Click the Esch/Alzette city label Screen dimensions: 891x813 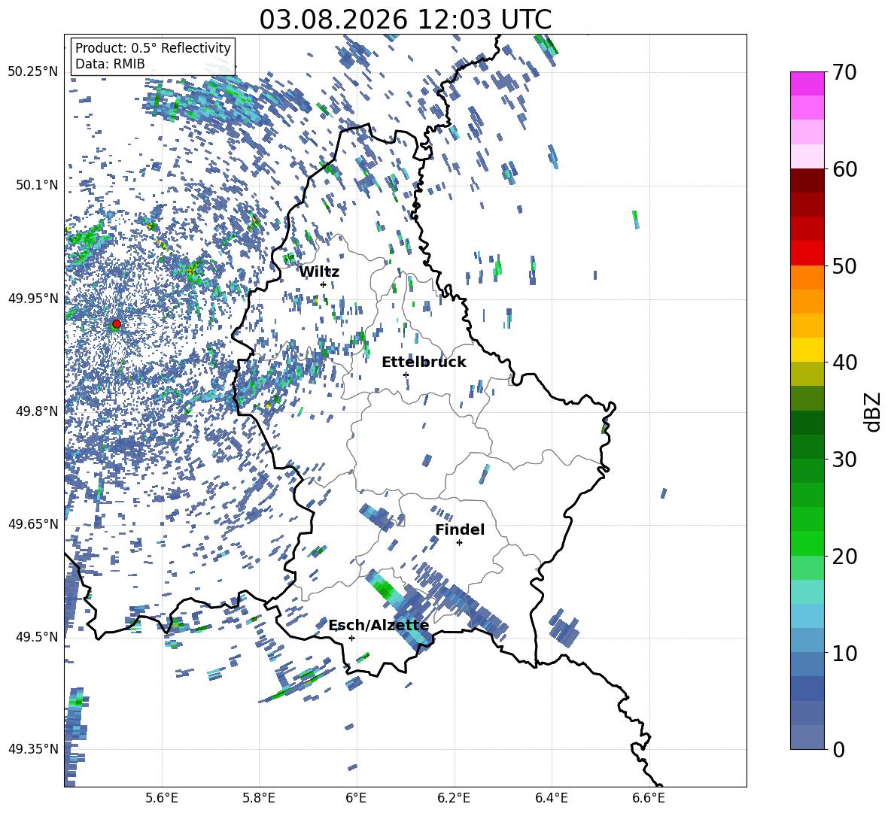pos(379,625)
